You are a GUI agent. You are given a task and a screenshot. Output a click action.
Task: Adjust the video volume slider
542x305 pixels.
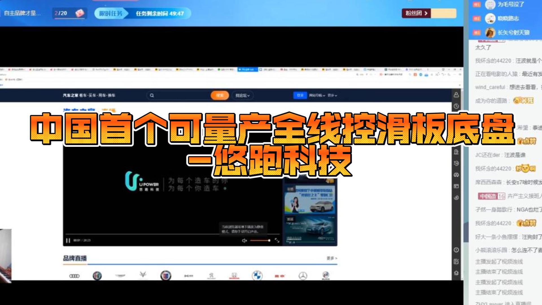coord(260,241)
